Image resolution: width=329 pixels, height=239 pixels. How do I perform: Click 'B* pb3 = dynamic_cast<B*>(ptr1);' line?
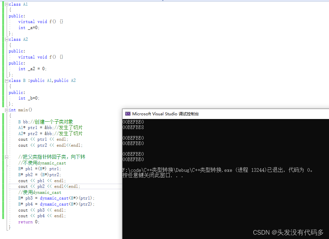tap(56, 198)
